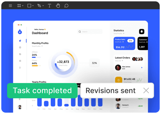Click the 32% label box
This screenshot has height=114, width=161.
tap(94, 63)
